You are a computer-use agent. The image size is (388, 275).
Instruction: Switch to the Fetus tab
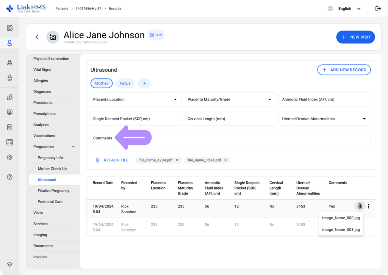[125, 83]
